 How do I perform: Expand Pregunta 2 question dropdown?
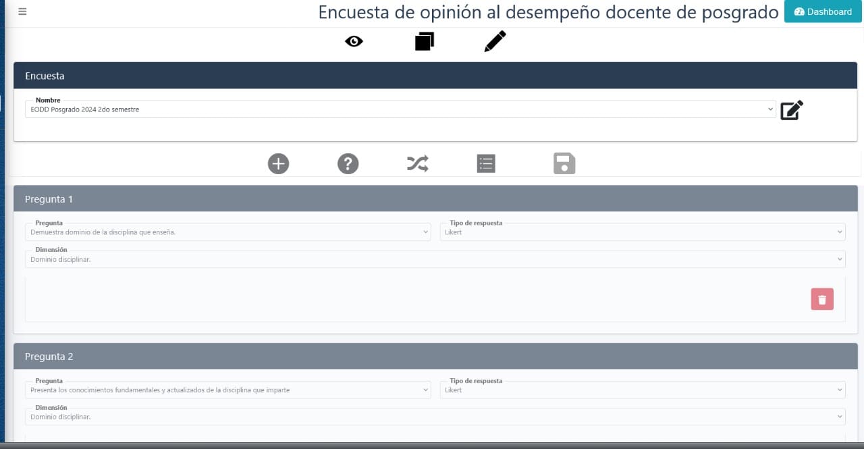pyautogui.click(x=227, y=390)
